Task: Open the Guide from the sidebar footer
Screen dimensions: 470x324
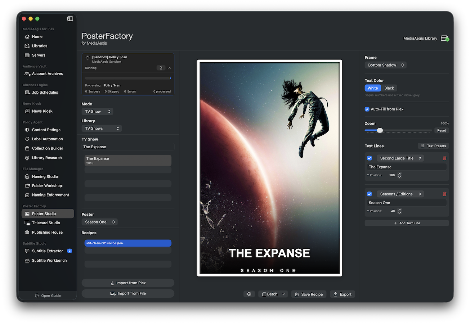Action: [x=48, y=296]
